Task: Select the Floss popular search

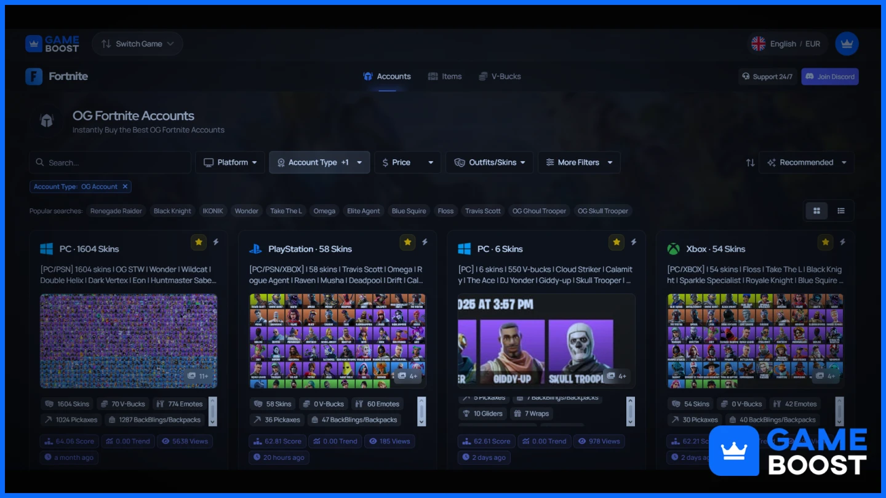Action: tap(445, 211)
